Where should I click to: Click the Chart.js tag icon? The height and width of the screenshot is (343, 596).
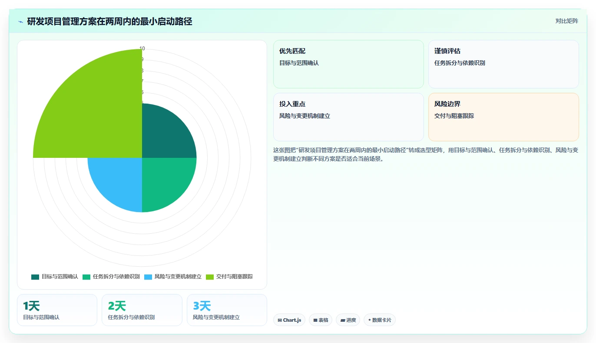[x=280, y=320]
